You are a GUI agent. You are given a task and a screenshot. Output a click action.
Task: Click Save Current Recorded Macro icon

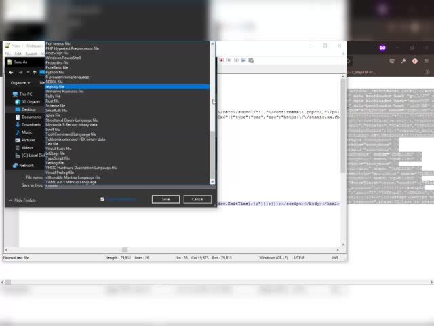coord(251,60)
